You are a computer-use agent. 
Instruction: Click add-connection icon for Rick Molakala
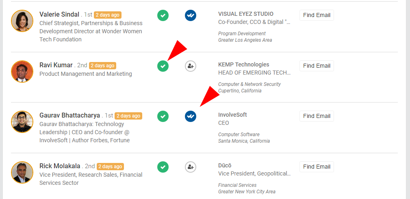coord(191,167)
